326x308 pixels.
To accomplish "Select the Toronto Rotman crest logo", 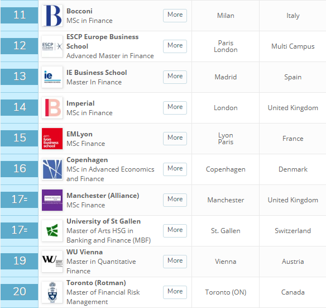I will (x=52, y=292).
